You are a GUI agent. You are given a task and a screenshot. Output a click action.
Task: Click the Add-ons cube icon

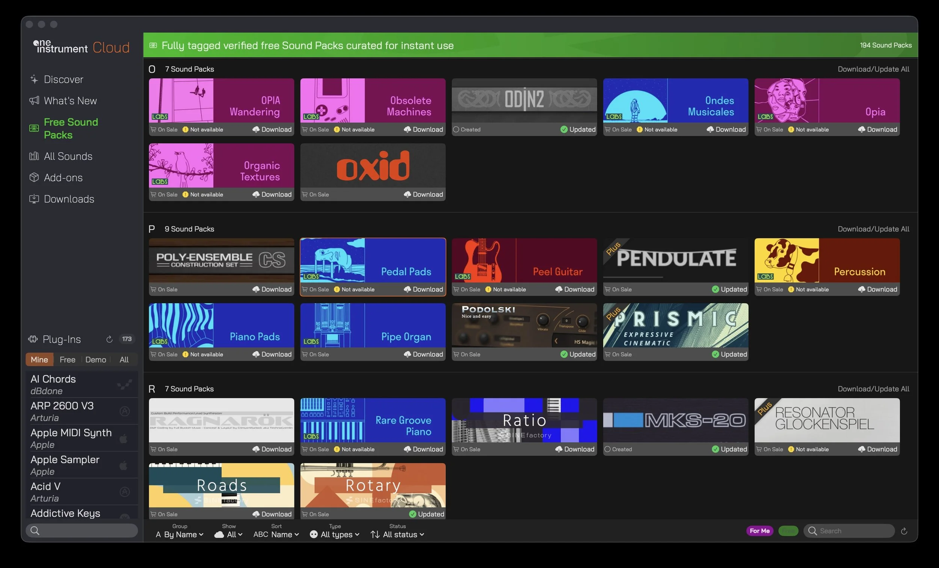34,178
